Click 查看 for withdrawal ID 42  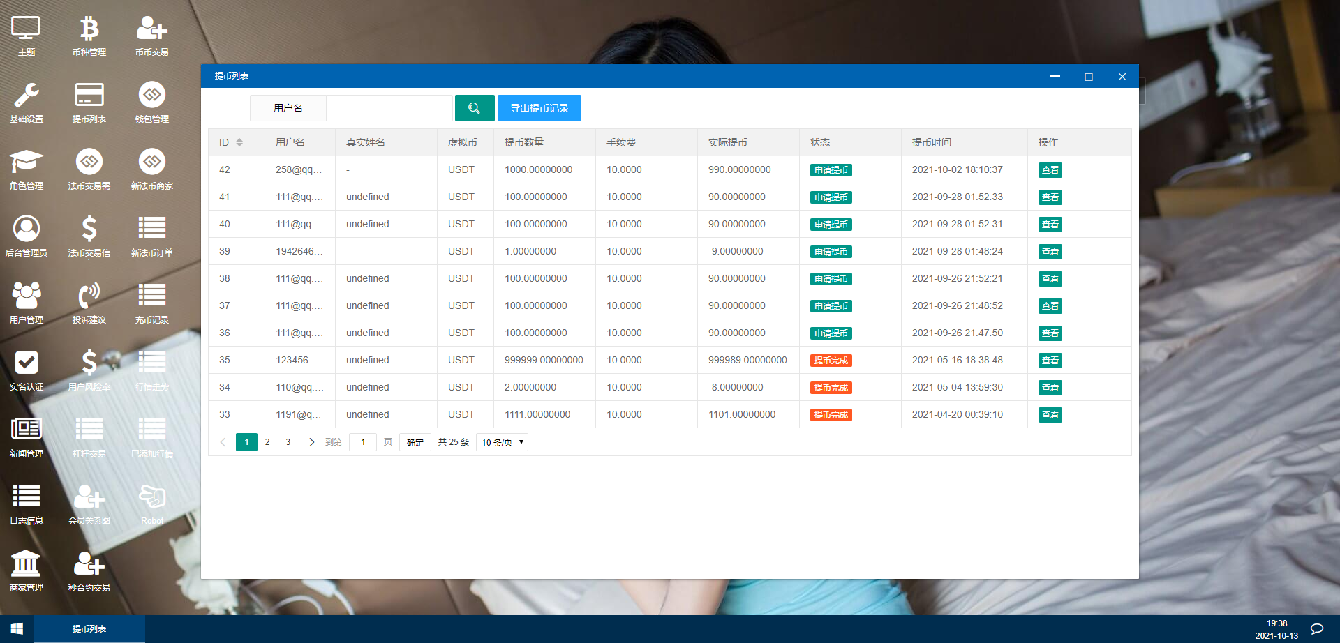pos(1050,170)
